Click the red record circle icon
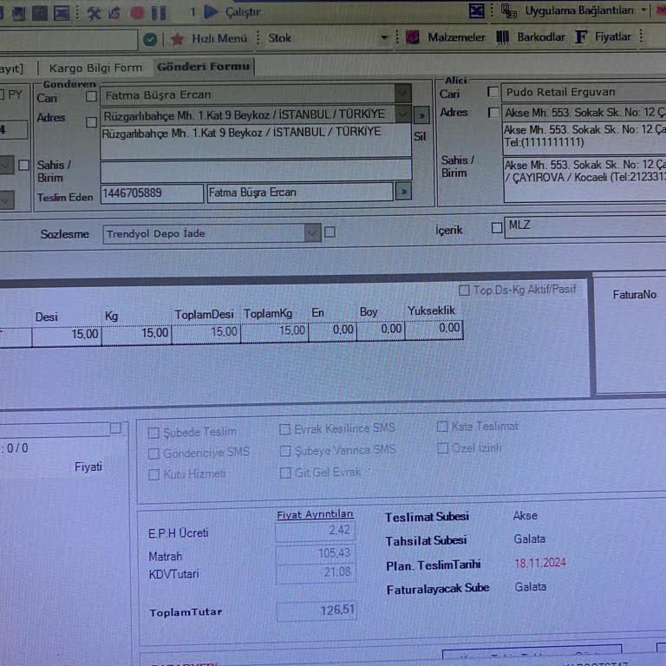666x666 pixels. (x=137, y=13)
